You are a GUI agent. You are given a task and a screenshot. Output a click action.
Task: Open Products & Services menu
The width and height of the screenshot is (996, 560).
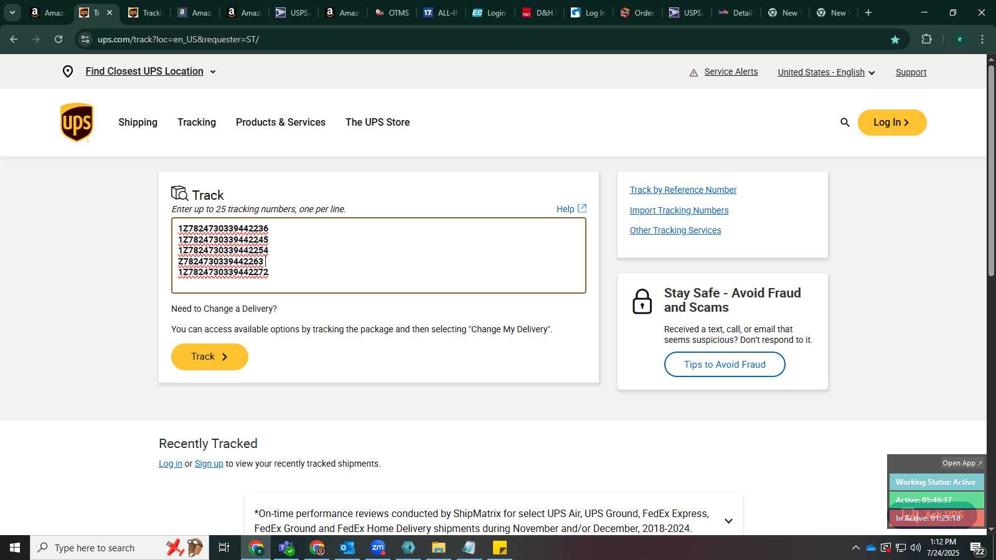pos(281,123)
